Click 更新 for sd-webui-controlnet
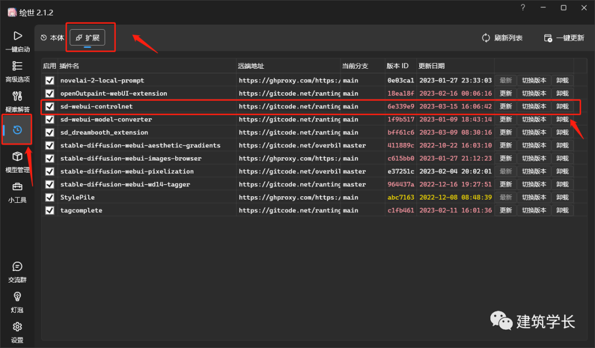Viewport: 595px width, 348px height. (x=505, y=107)
